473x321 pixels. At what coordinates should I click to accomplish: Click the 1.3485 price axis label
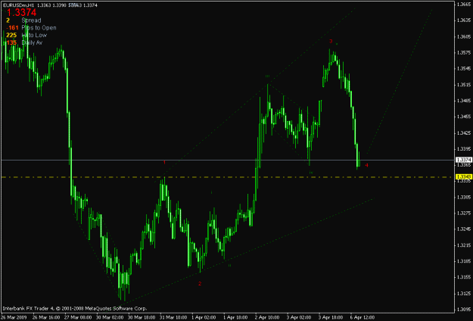point(463,101)
